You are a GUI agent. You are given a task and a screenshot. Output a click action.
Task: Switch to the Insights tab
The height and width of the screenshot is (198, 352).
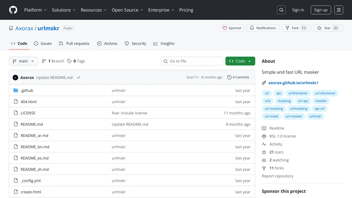(x=164, y=43)
